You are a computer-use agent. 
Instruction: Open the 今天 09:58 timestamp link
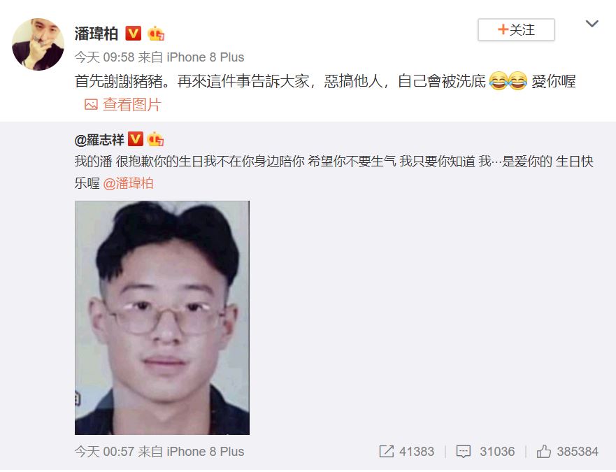104,57
